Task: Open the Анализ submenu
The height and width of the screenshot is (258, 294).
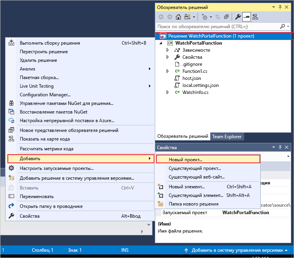Action: coord(81,69)
